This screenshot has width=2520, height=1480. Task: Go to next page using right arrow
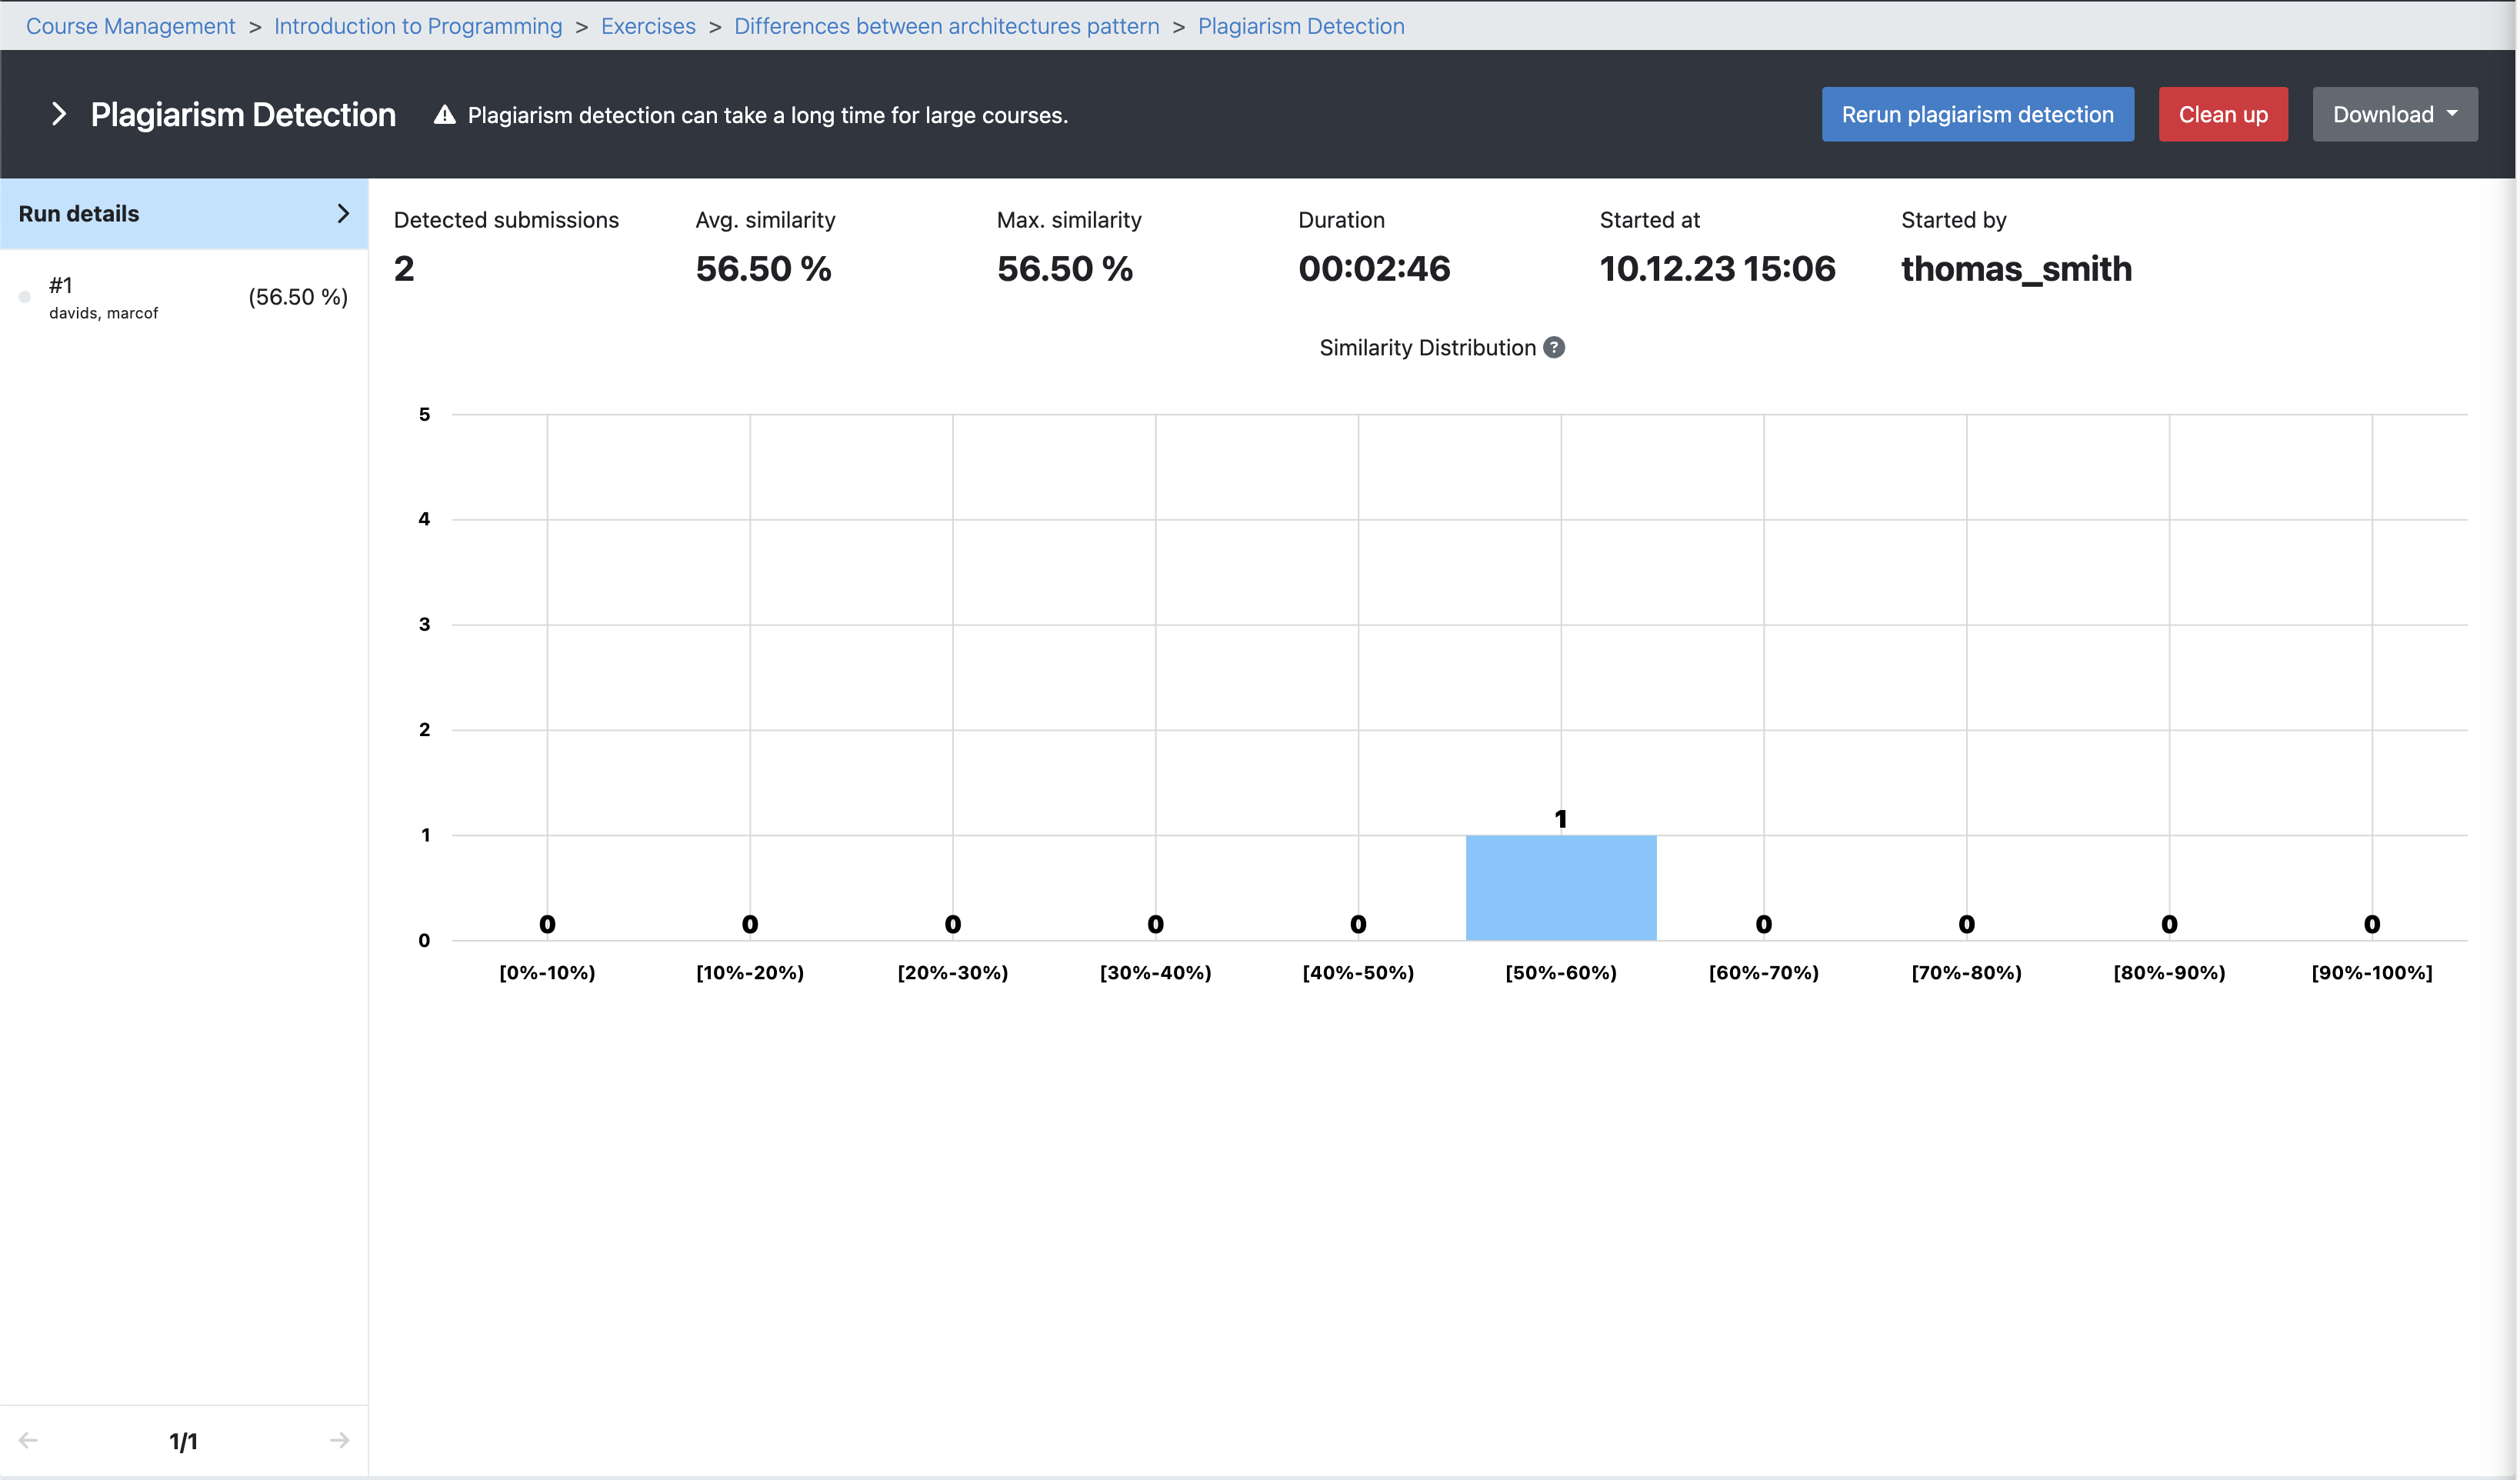tap(339, 1440)
